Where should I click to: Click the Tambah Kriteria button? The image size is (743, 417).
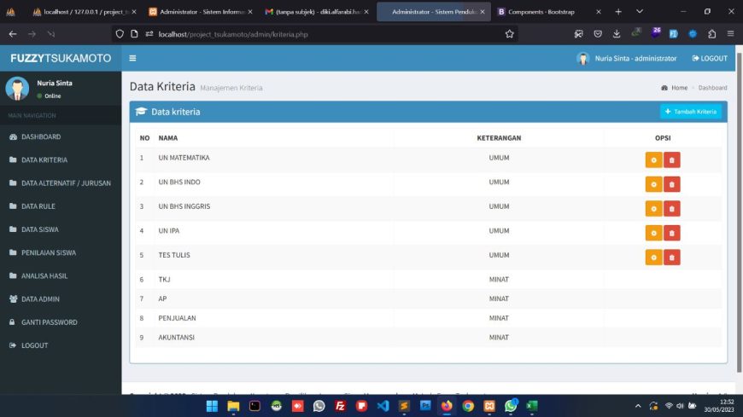coord(690,112)
